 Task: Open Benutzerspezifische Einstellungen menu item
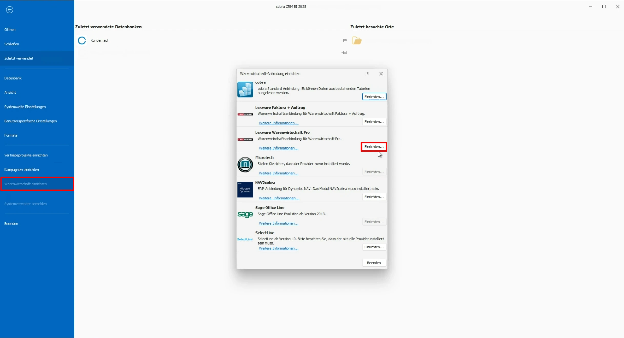(x=31, y=121)
